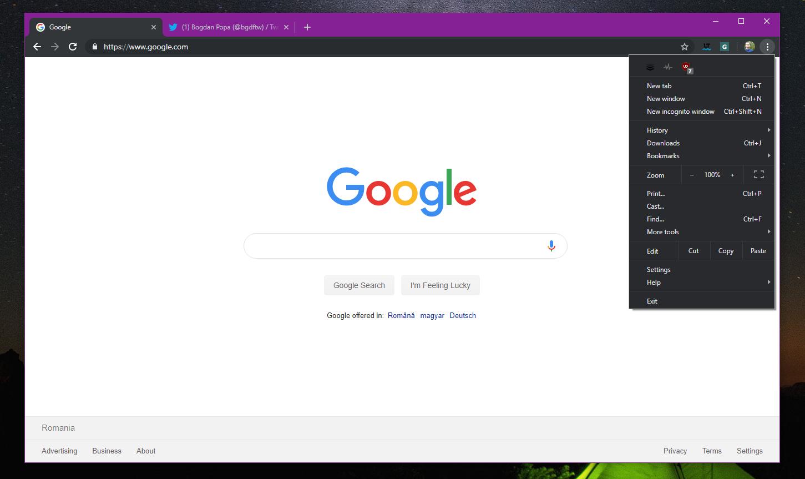This screenshot has height=479, width=805.
Task: Decrease zoom with the minus button
Action: (691, 175)
